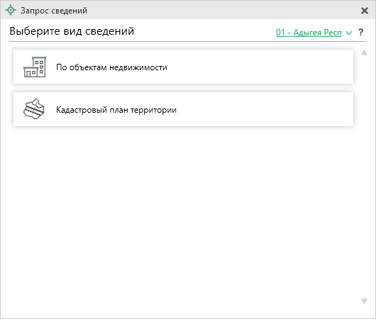Click the По объектам недвижимости text label

pyautogui.click(x=111, y=67)
